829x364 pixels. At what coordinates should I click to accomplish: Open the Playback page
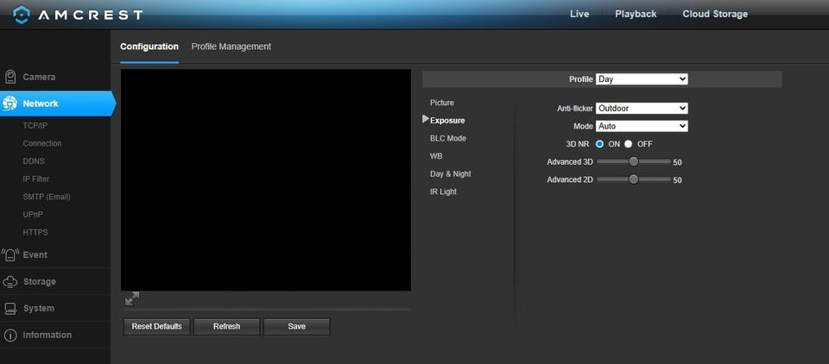click(636, 15)
